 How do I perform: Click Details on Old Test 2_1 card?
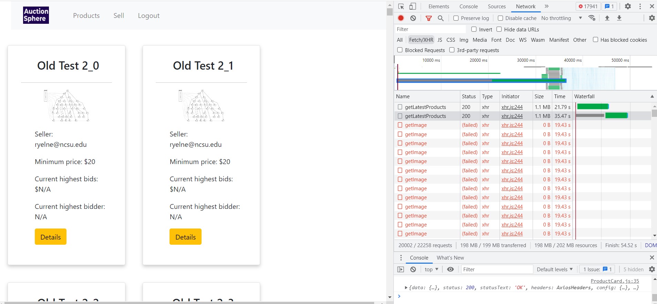pos(185,237)
